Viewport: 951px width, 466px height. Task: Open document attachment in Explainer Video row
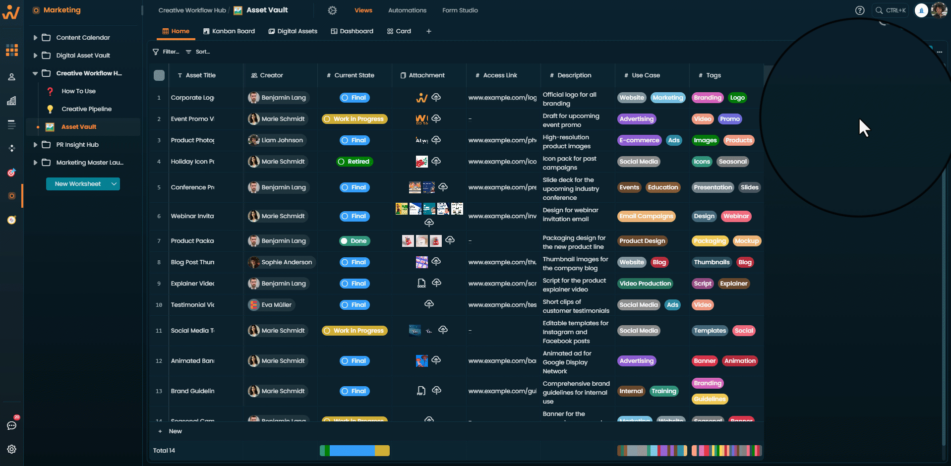tap(421, 283)
